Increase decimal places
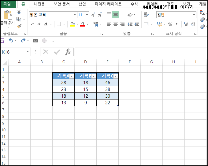This screenshot has height=166, width=208. pyautogui.click(x=186, y=24)
